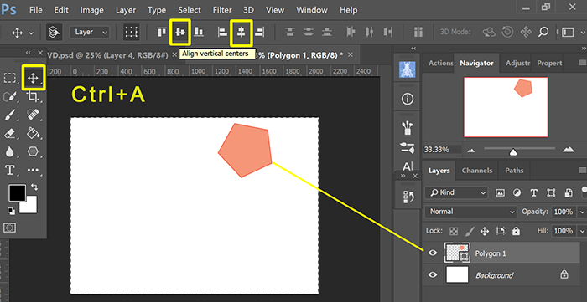Open the Fill slider dropdown arrow
Screen dimensions: 587x302
581,231
